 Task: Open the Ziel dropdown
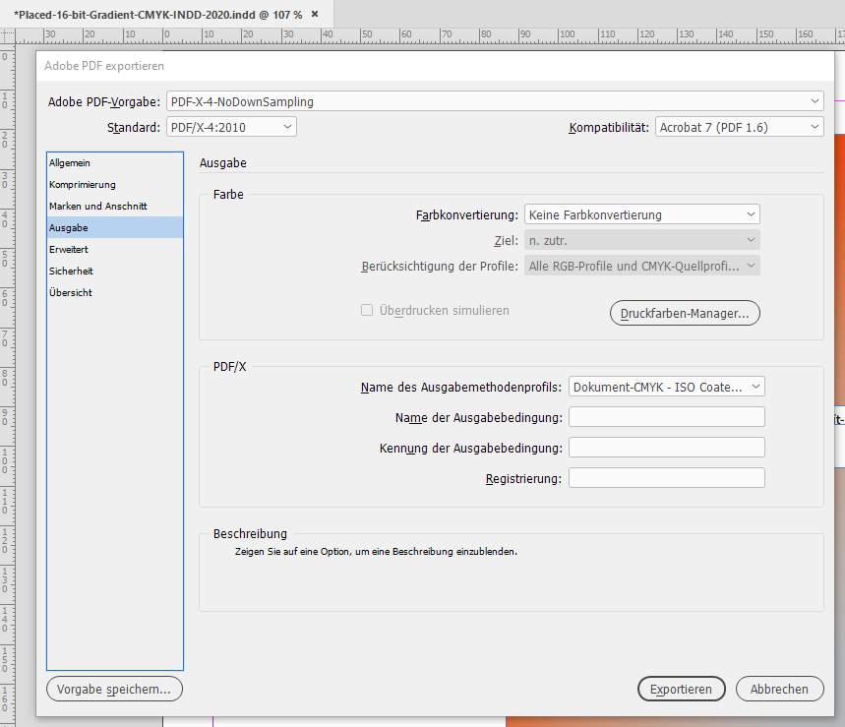[641, 239]
